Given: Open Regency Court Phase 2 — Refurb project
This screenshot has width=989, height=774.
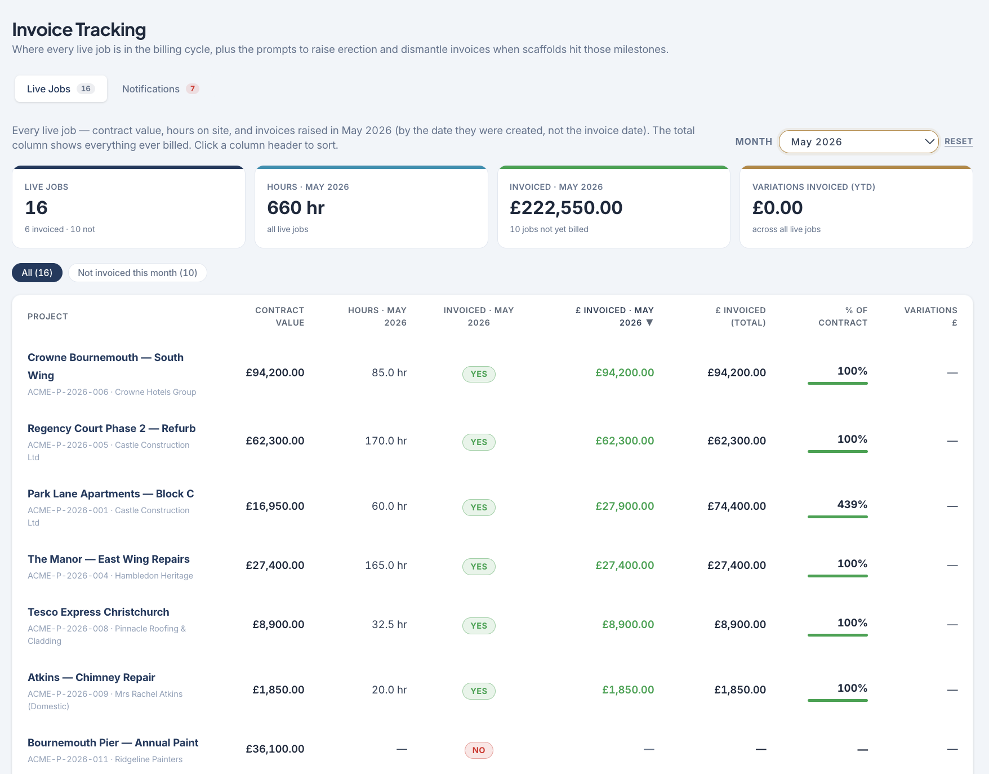Looking at the screenshot, I should pyautogui.click(x=112, y=429).
